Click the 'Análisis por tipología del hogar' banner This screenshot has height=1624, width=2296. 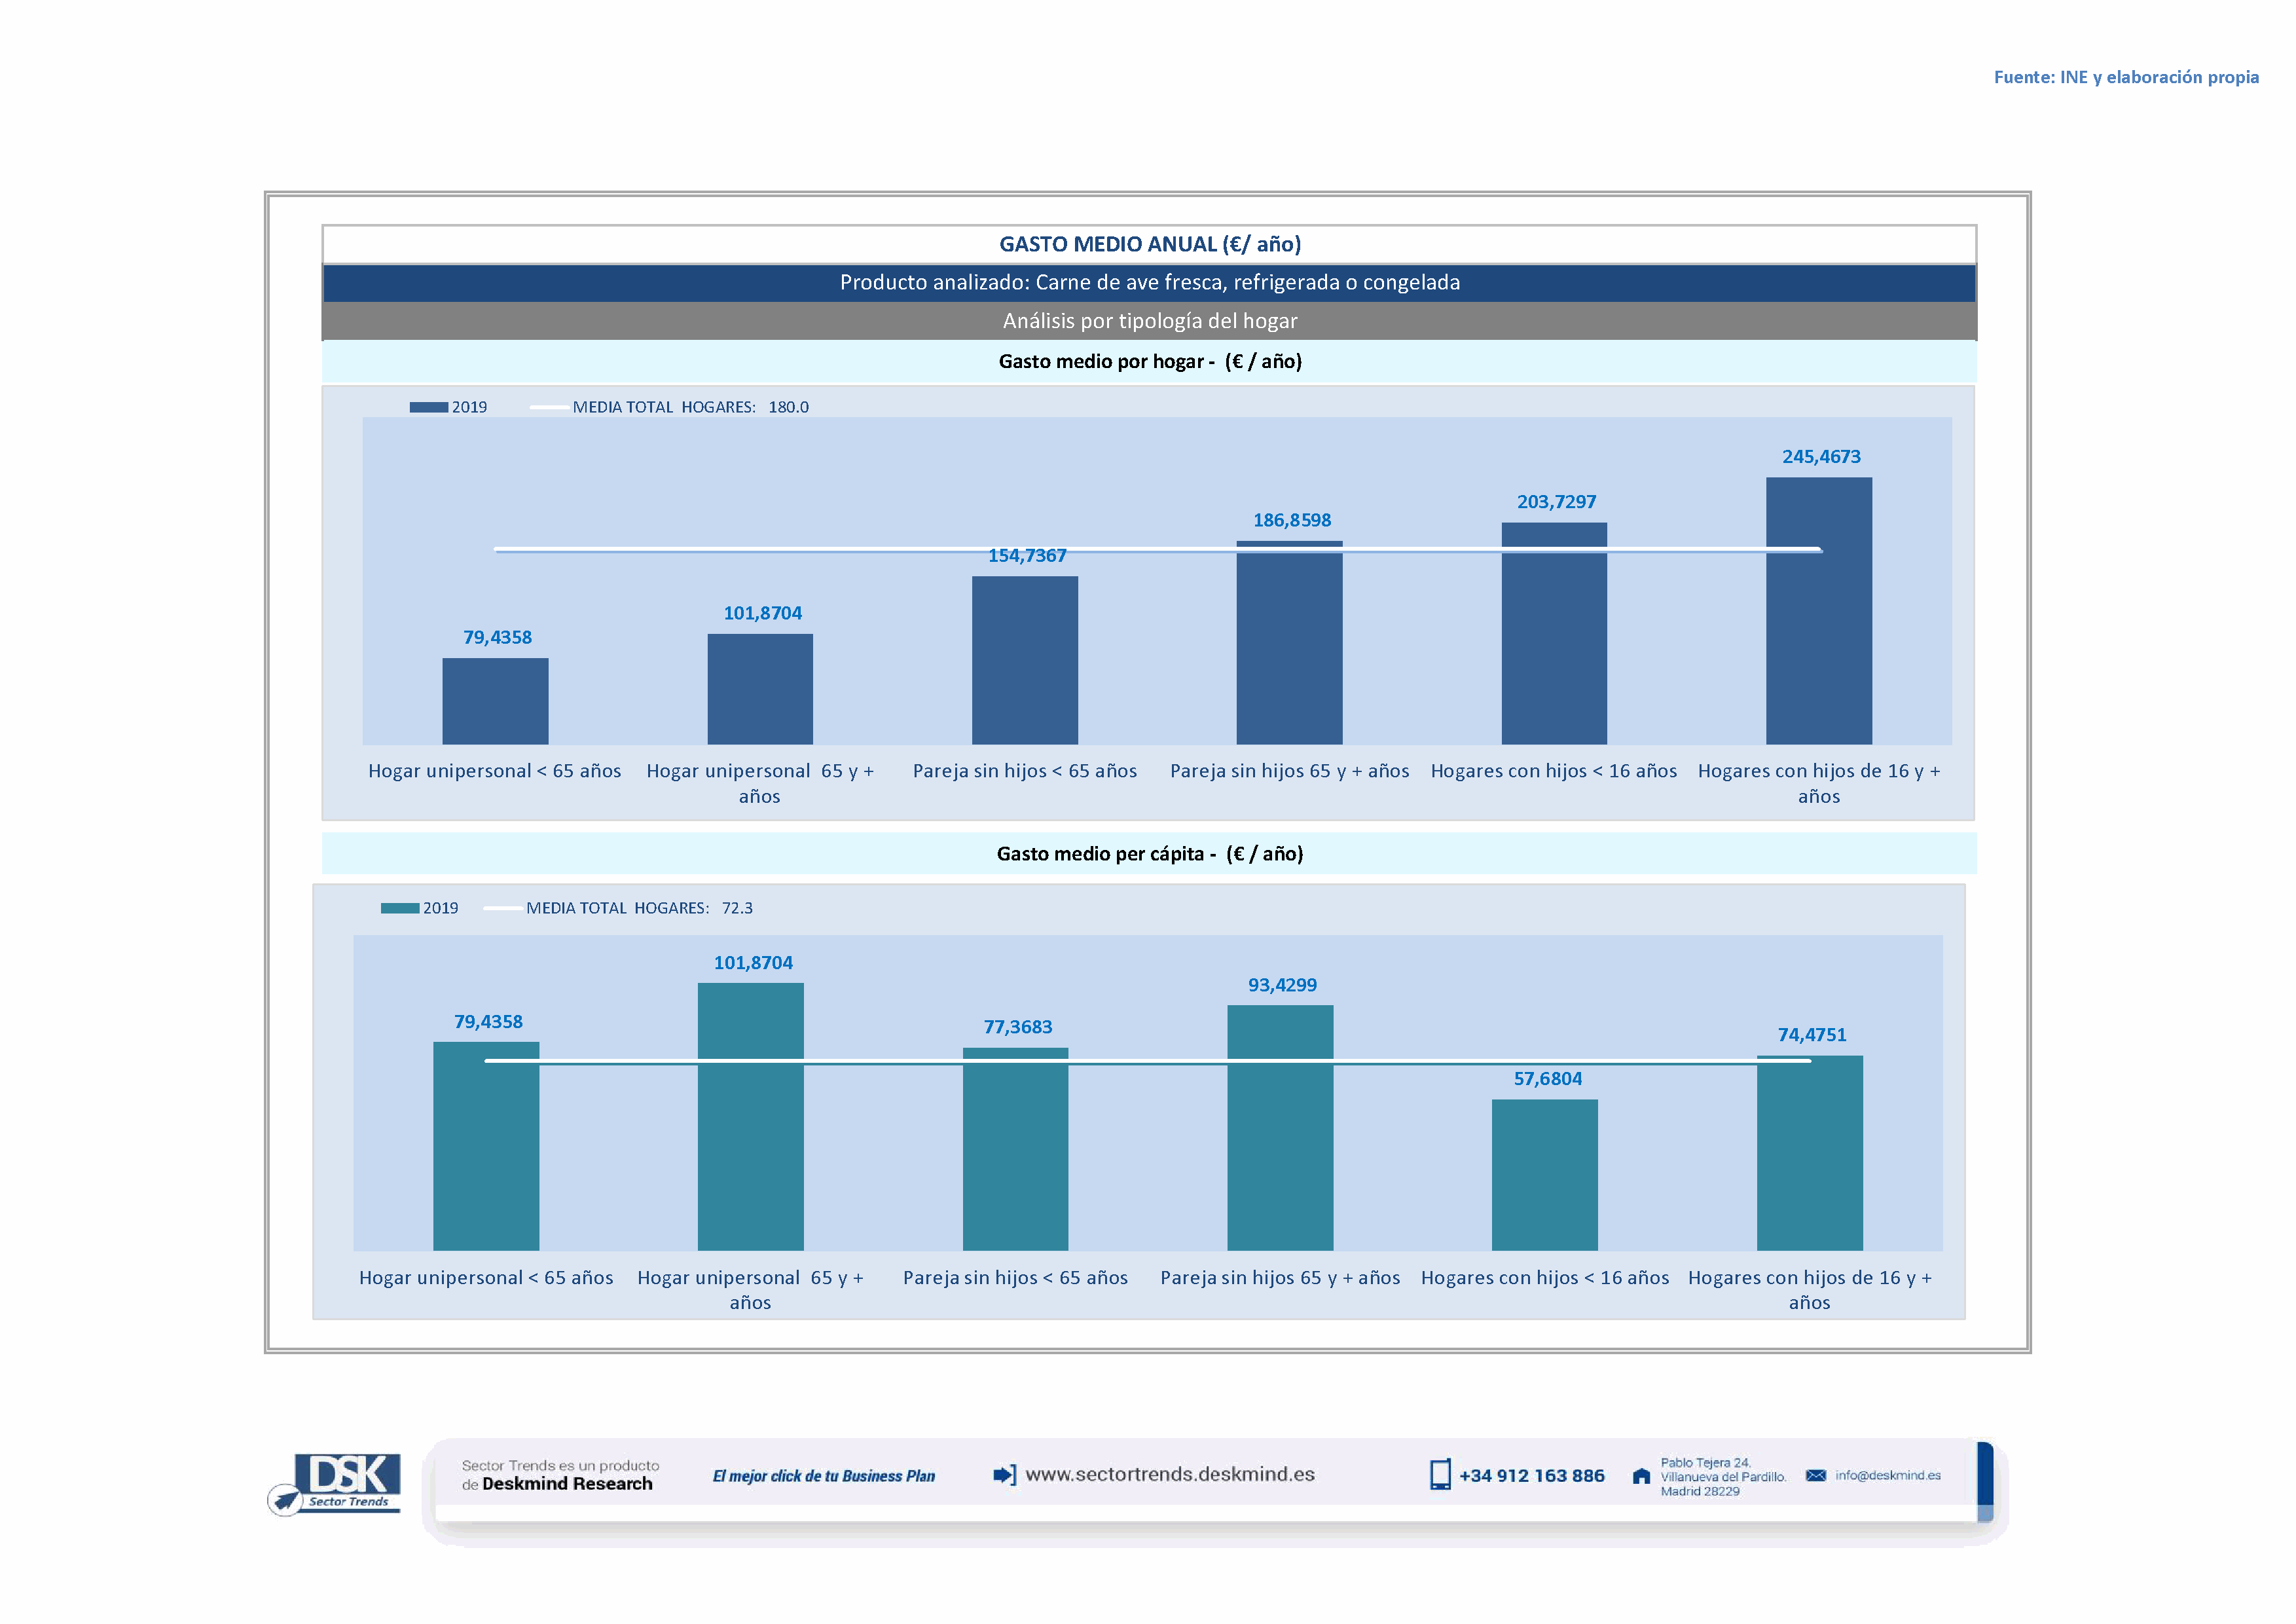(1149, 321)
